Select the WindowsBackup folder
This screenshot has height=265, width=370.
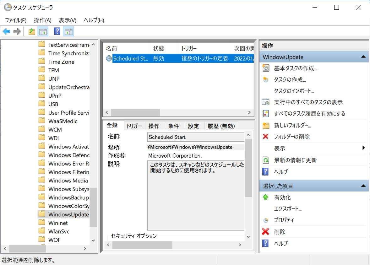click(x=68, y=197)
